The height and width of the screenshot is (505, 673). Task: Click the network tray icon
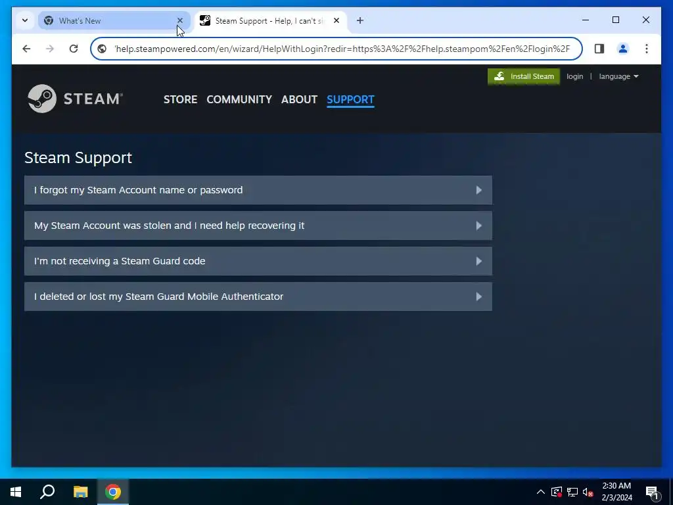coord(572,492)
